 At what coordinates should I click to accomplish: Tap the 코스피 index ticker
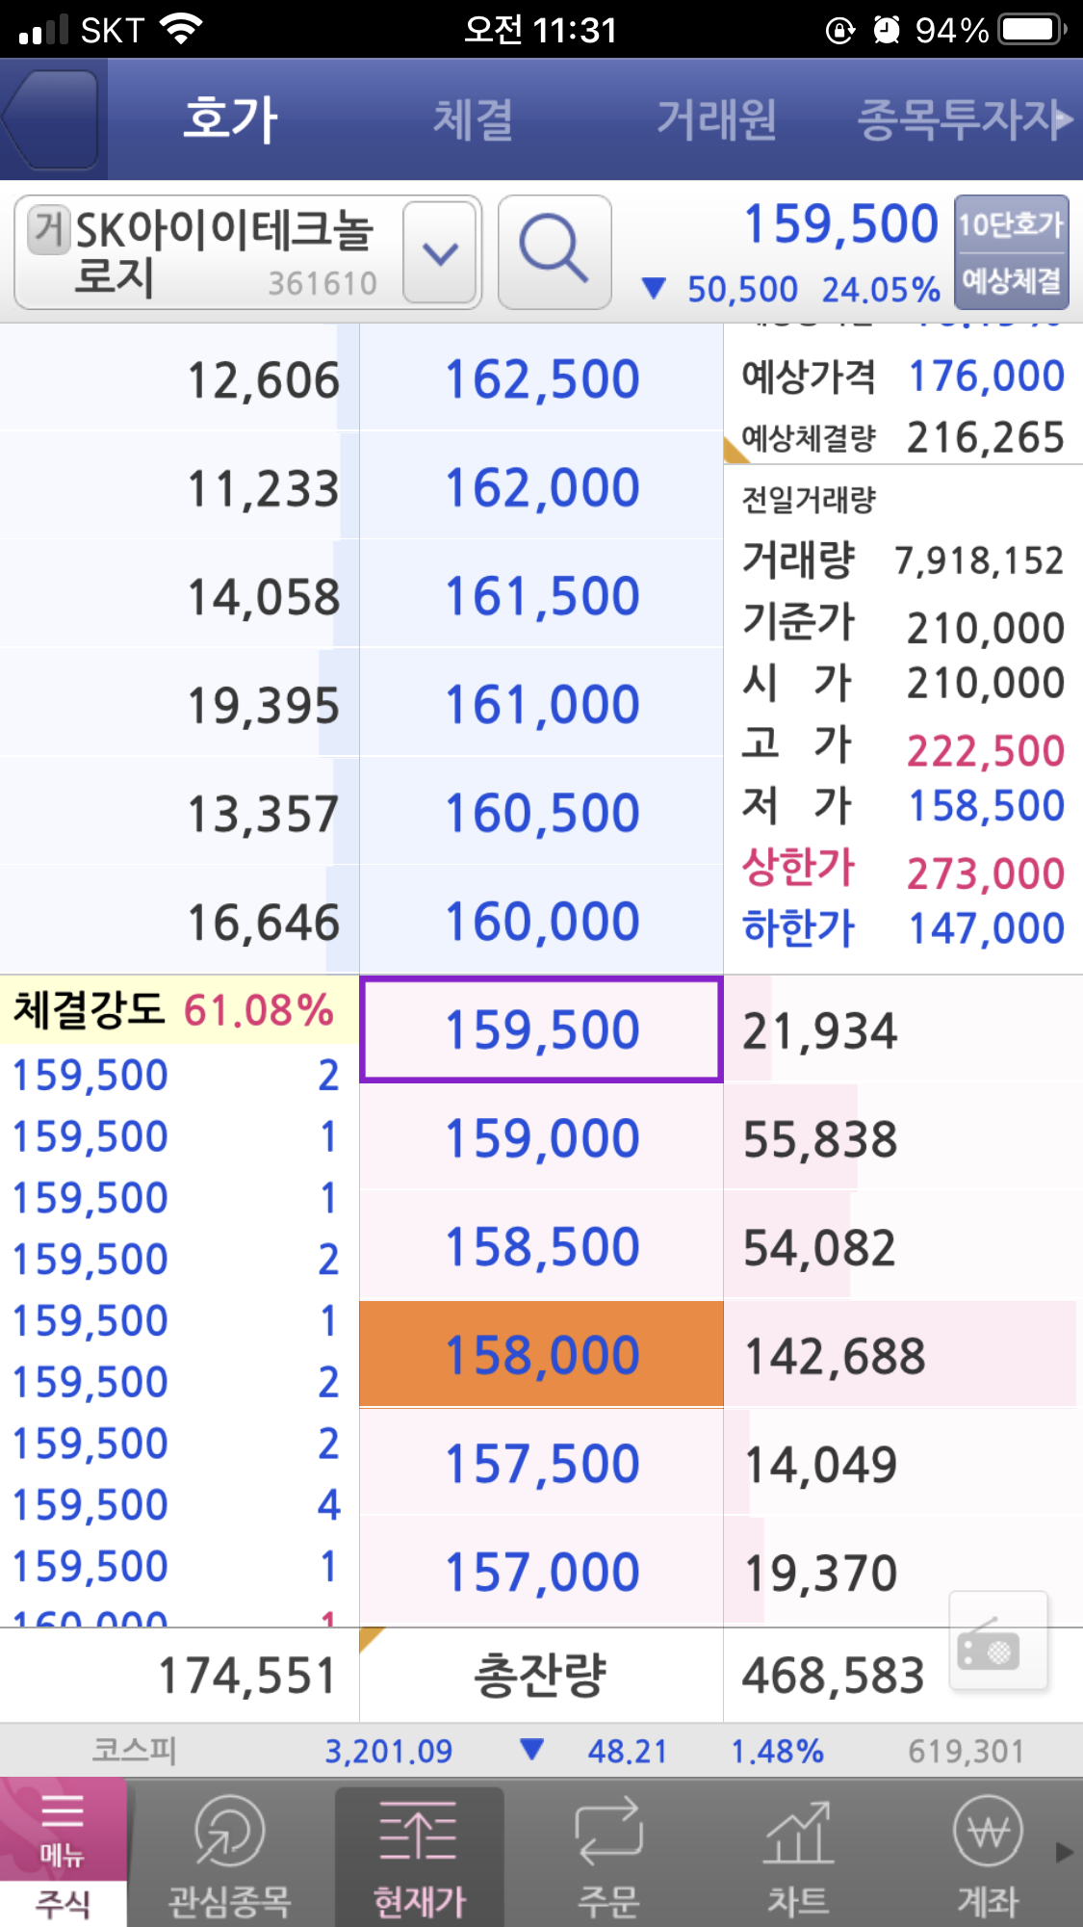pos(541,1750)
